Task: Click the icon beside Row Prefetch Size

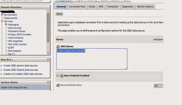Action: (58, 85)
